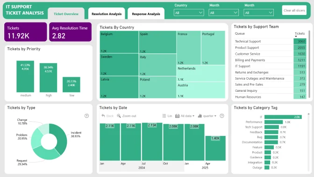This screenshot has height=177, width=314.
Task: Select the Technical Support row in the table
Action: point(271,41)
